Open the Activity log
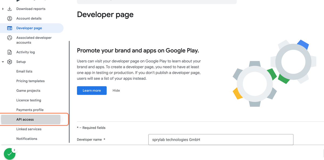 click(25, 52)
